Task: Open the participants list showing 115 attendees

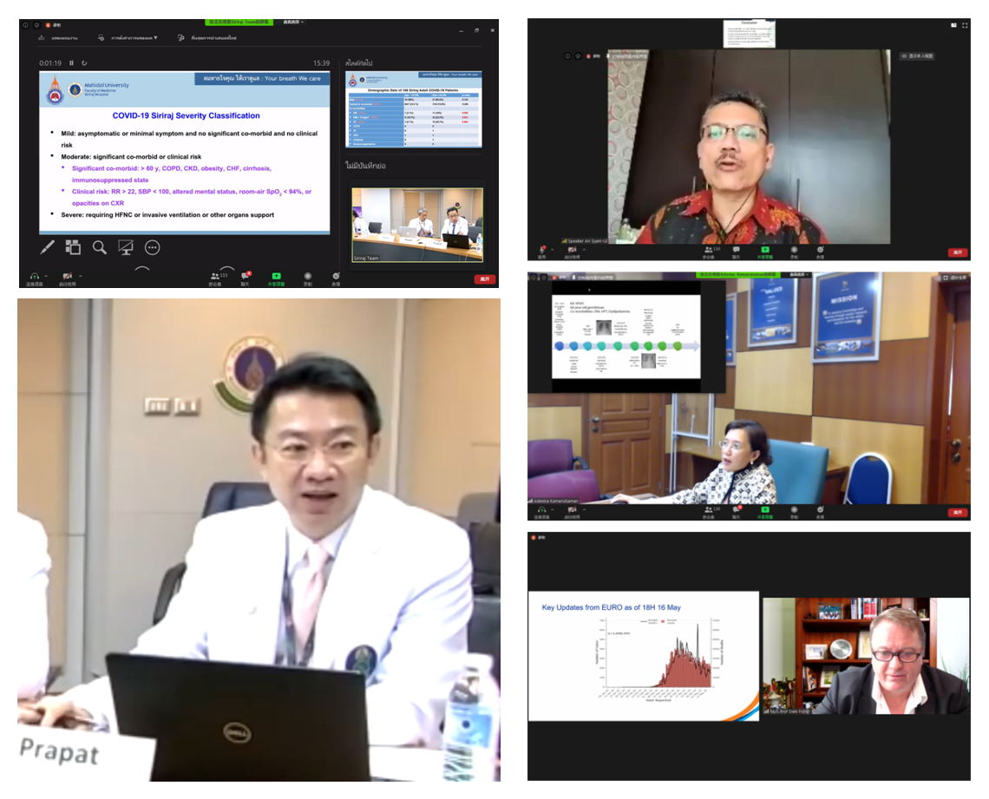Action: tap(218, 278)
